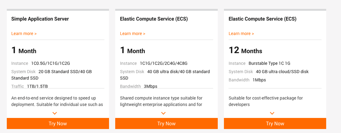341x133 pixels.
Task: Expand details of the 12 Months ECS card
Action: tap(272, 113)
